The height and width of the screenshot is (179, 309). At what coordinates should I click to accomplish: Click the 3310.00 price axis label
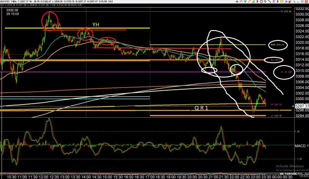click(302, 71)
